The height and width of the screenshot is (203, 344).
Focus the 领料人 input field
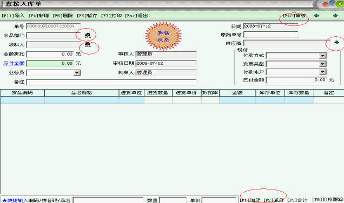pyautogui.click(x=54, y=45)
